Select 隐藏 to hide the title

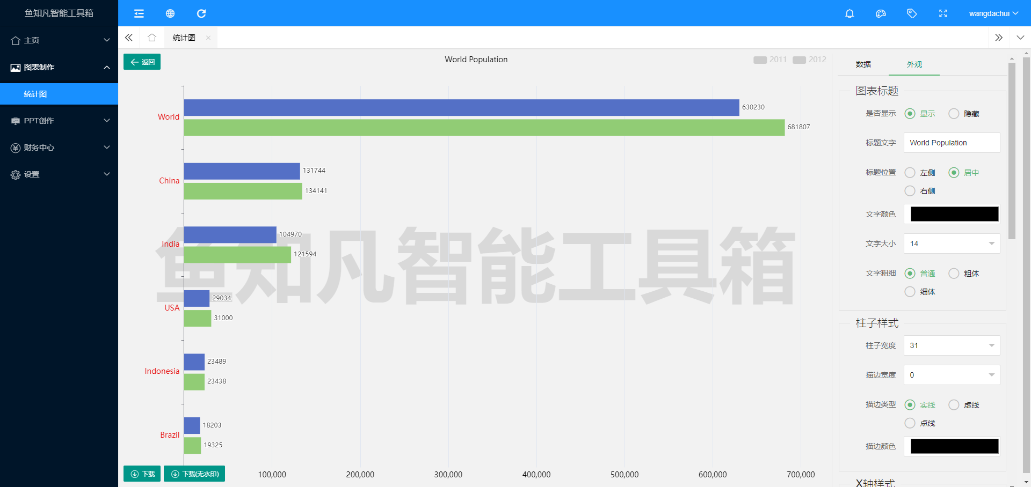964,114
